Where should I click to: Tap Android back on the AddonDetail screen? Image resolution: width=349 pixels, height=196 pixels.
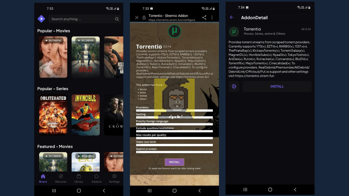point(295,190)
